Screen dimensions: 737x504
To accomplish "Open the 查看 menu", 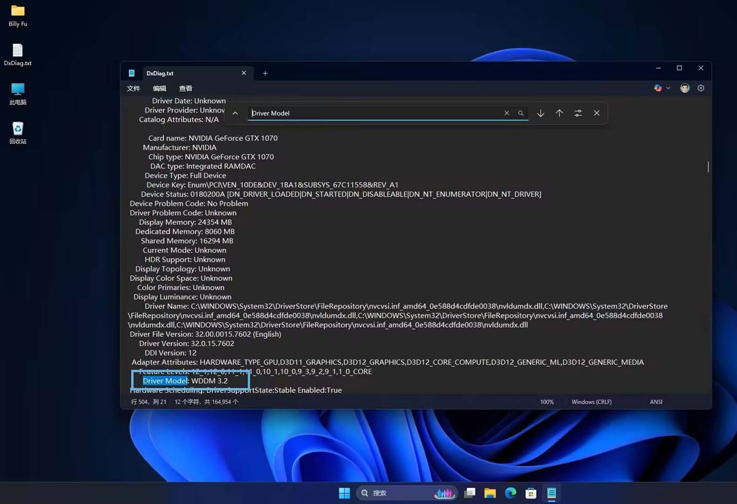I will [x=185, y=89].
